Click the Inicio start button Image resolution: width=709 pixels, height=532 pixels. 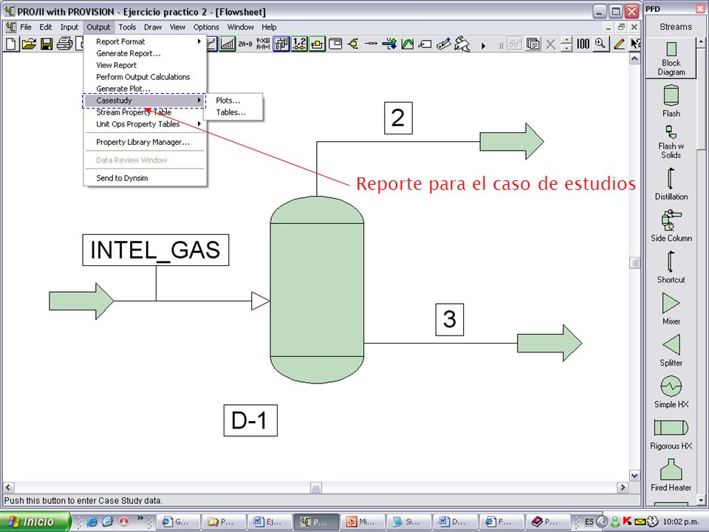click(x=35, y=522)
